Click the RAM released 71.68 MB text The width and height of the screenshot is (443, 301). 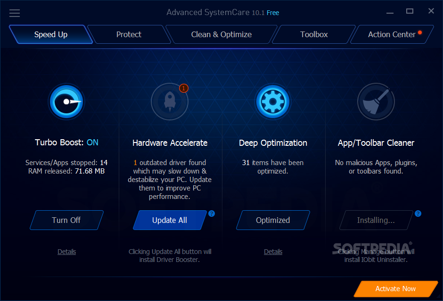[66, 171]
